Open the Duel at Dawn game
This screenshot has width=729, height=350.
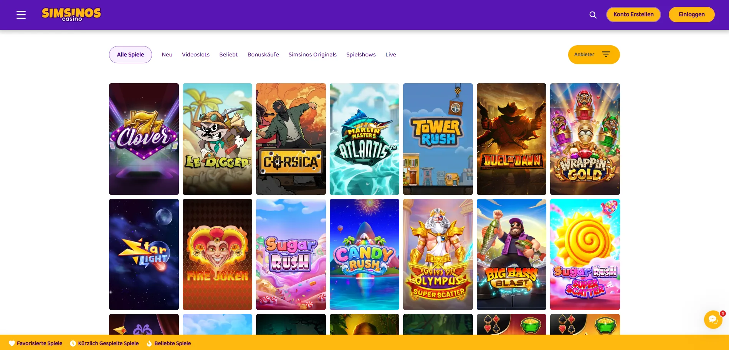[x=511, y=139]
